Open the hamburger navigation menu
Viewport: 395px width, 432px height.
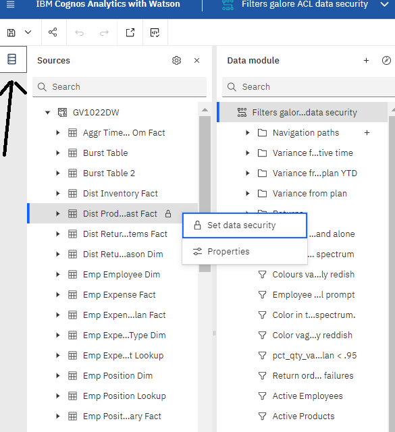coord(11,5)
